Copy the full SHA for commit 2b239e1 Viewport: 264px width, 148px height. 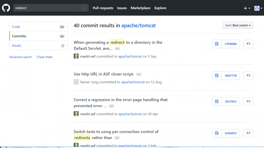pyautogui.click(x=217, y=101)
